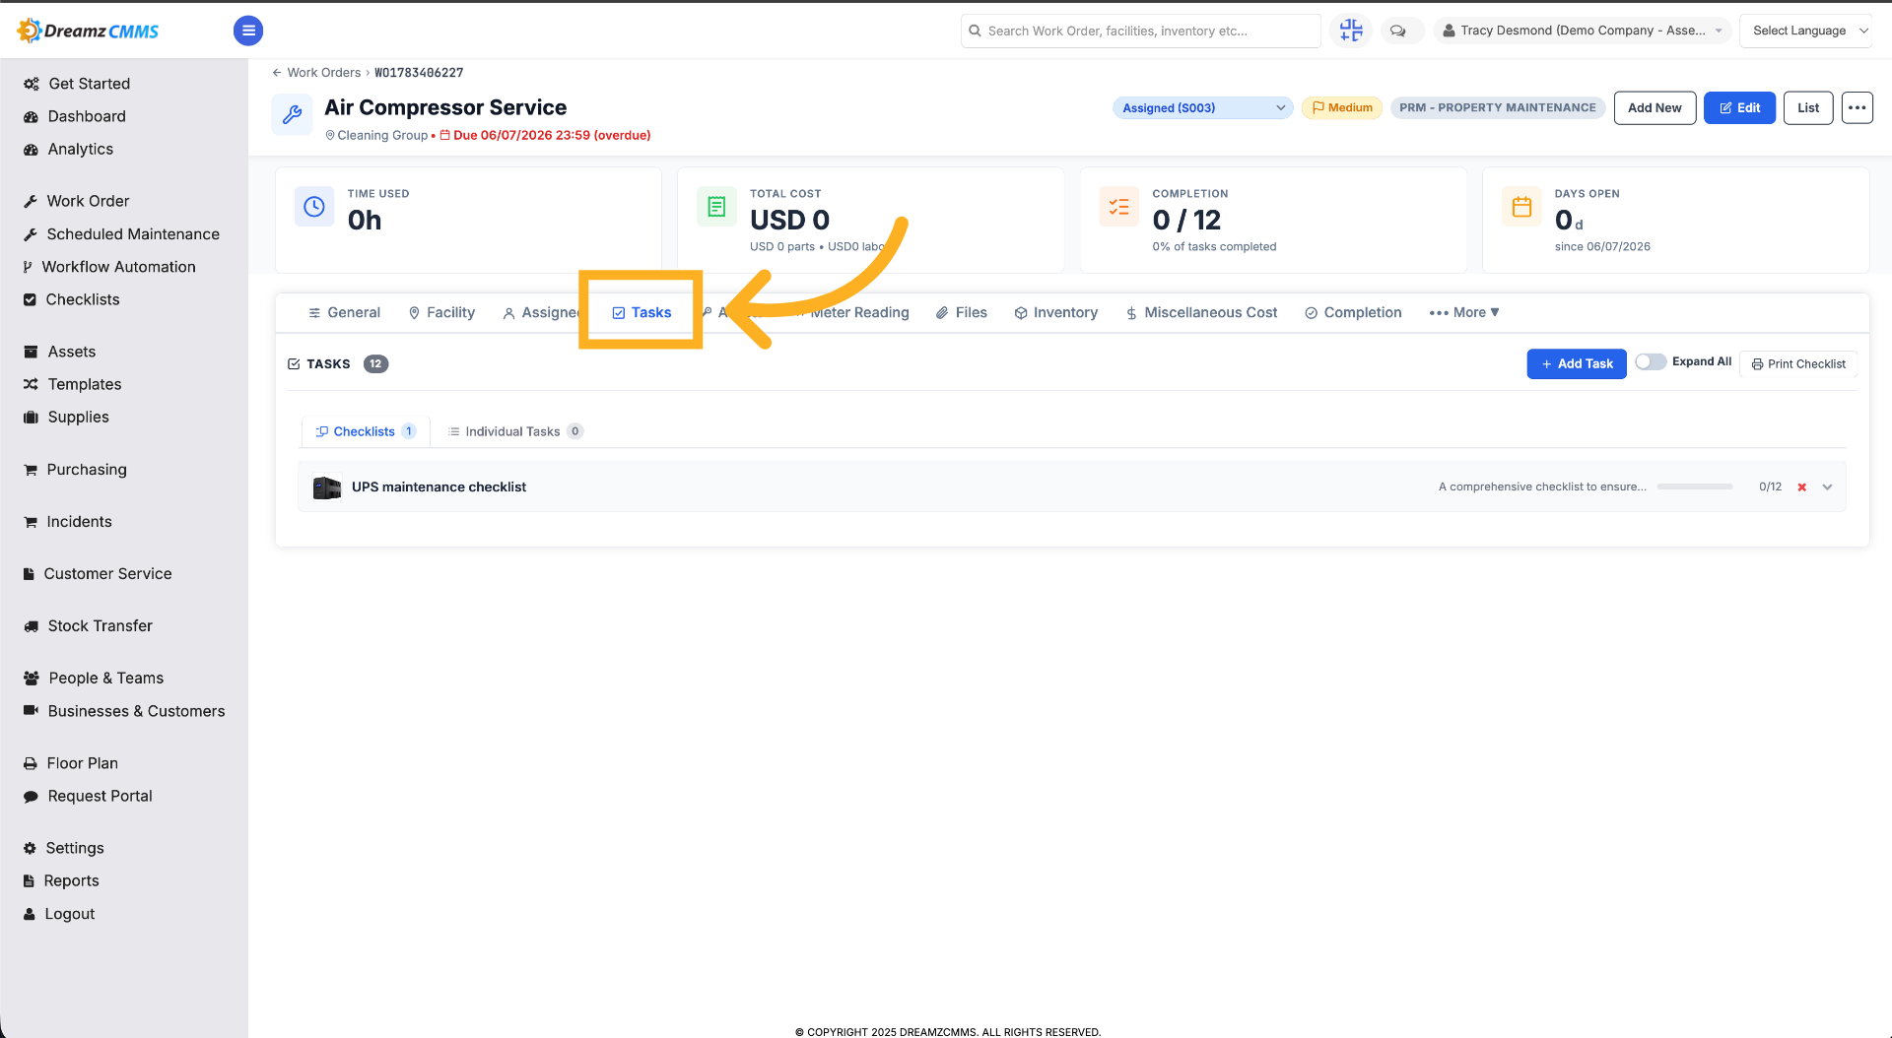Open the QR scan icon in header
This screenshot has height=1038, width=1892.
point(1351,31)
